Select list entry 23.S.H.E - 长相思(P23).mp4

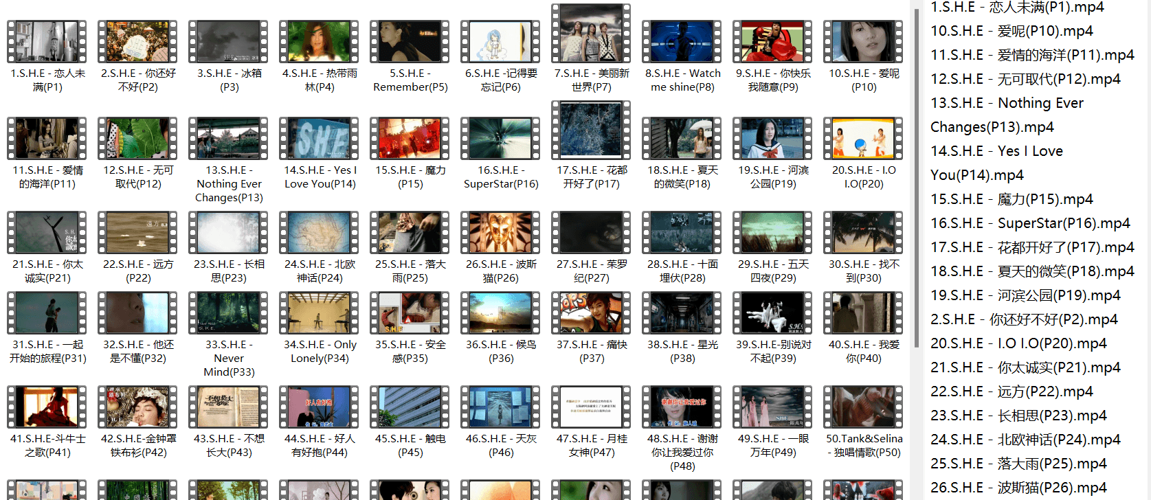pos(1018,416)
